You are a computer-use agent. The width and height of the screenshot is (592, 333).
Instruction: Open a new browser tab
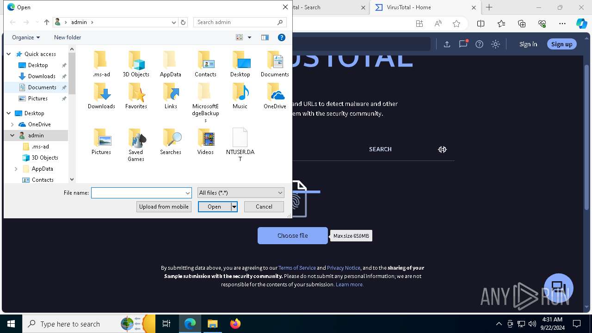click(x=489, y=7)
